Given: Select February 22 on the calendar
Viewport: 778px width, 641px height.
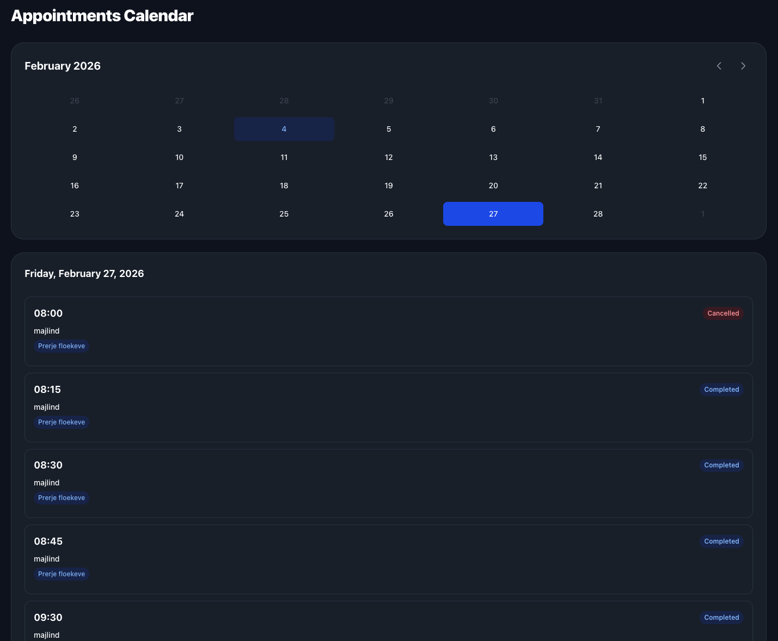Looking at the screenshot, I should [703, 186].
